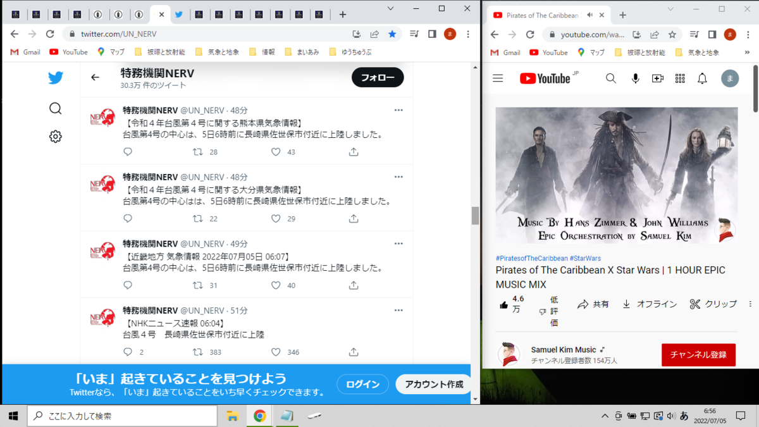Open #PiratesofTheCaribbean hashtag link

click(x=531, y=258)
